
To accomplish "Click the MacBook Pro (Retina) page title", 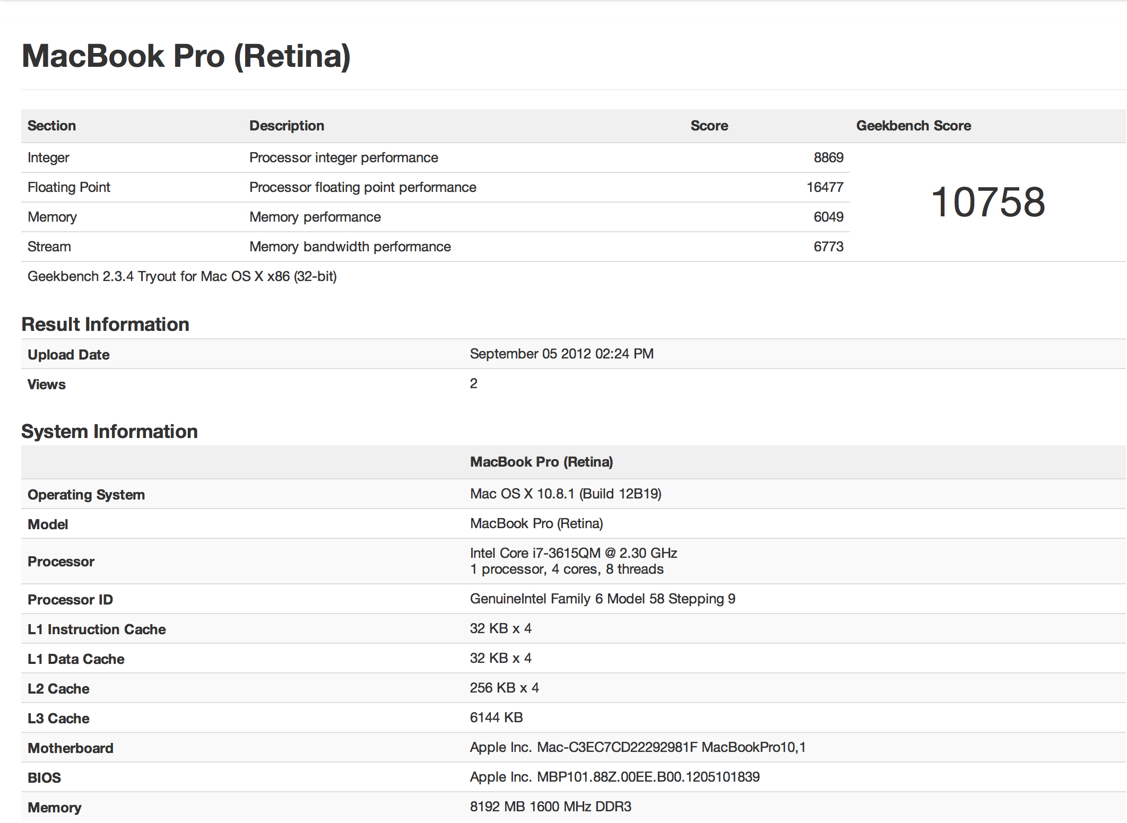I will point(186,56).
